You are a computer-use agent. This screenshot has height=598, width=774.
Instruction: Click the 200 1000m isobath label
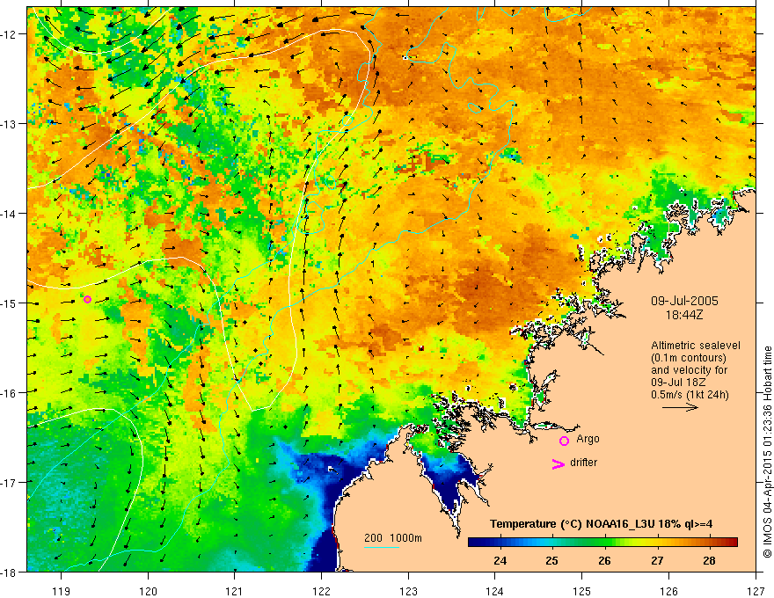tap(393, 538)
